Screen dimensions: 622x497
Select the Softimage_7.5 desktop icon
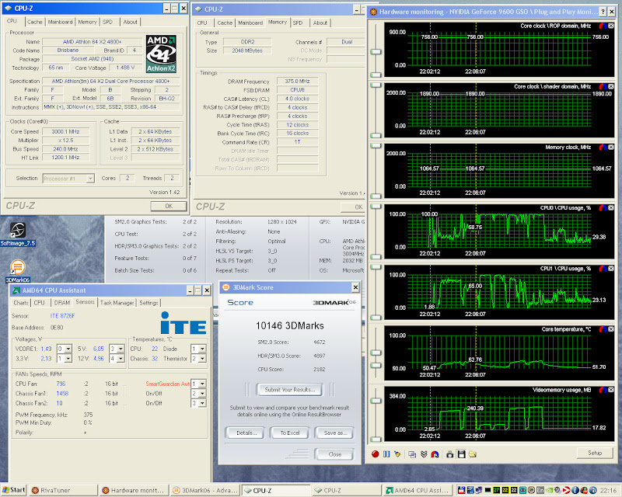click(18, 235)
